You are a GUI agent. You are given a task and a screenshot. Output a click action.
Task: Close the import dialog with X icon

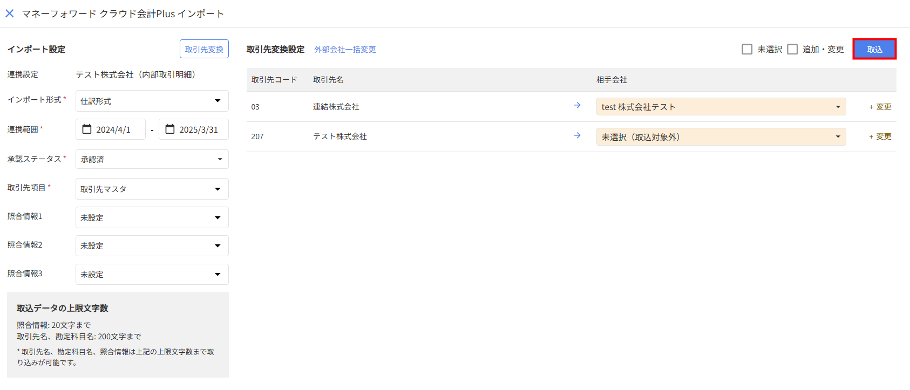(10, 13)
